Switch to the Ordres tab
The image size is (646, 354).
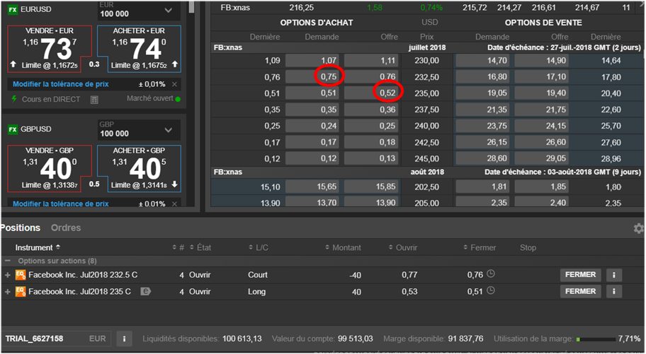coord(66,228)
